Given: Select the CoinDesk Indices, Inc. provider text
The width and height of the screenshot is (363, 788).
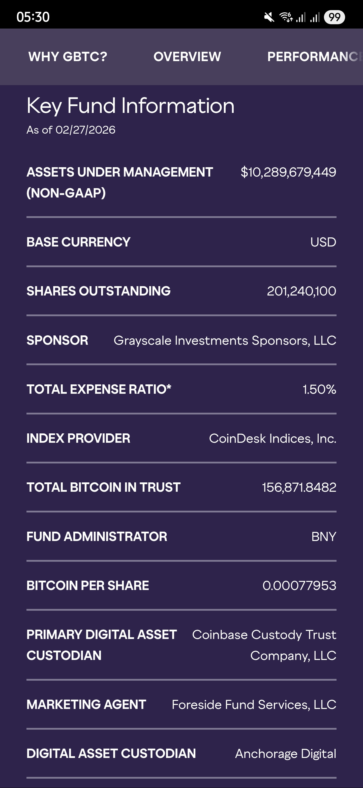Looking at the screenshot, I should point(272,439).
